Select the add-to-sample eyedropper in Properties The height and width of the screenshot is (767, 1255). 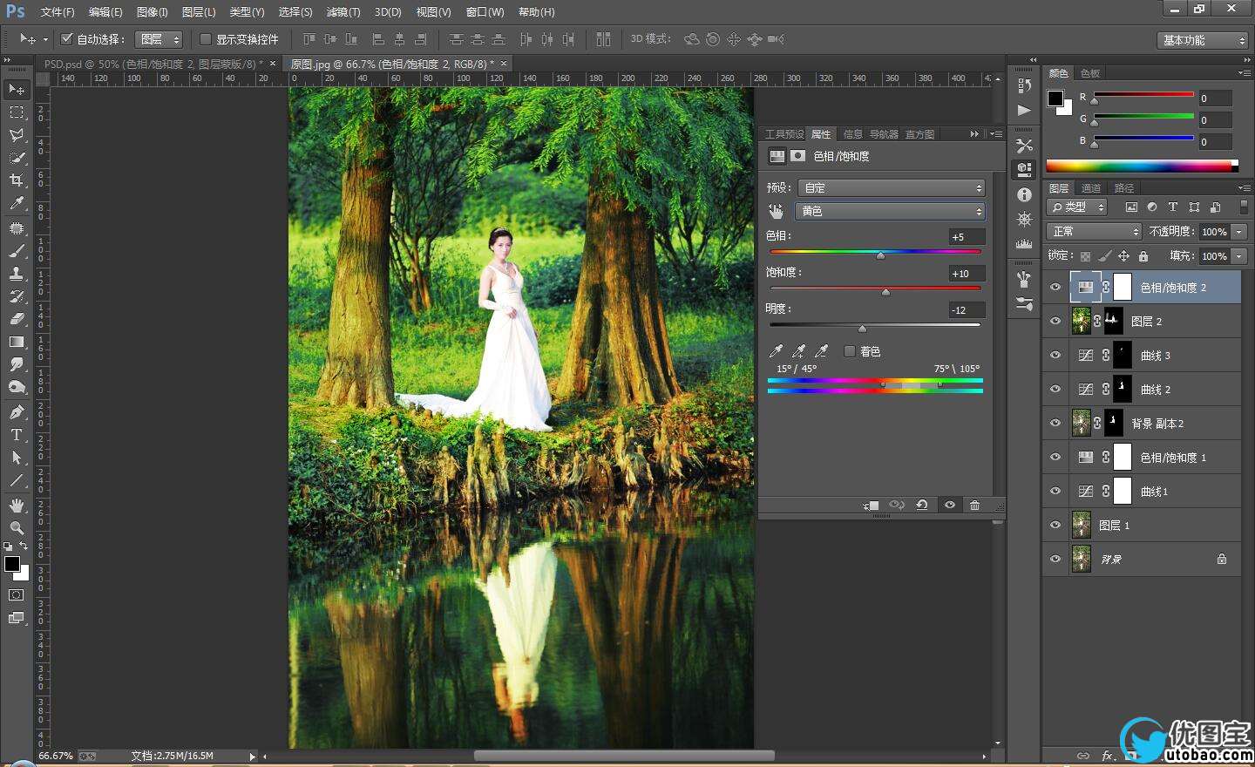tap(798, 351)
